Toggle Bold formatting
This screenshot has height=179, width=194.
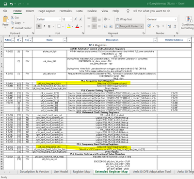[x=39, y=26]
